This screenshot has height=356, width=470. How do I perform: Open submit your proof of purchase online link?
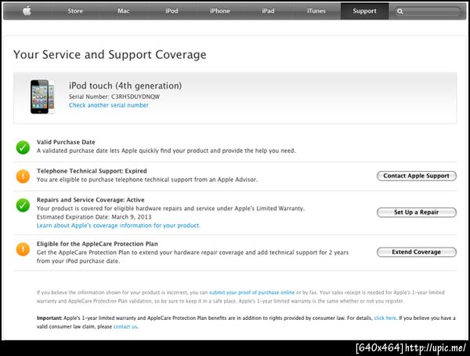click(251, 292)
